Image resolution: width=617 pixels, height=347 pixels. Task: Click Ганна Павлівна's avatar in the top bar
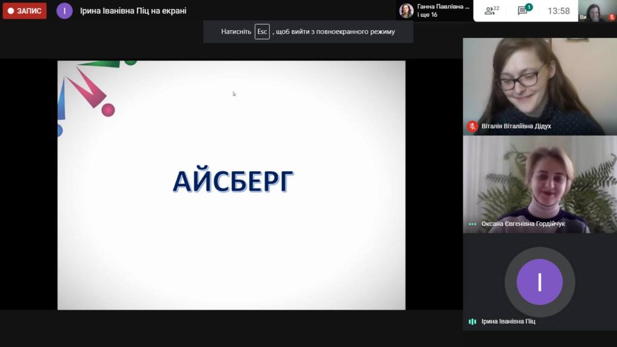(406, 11)
